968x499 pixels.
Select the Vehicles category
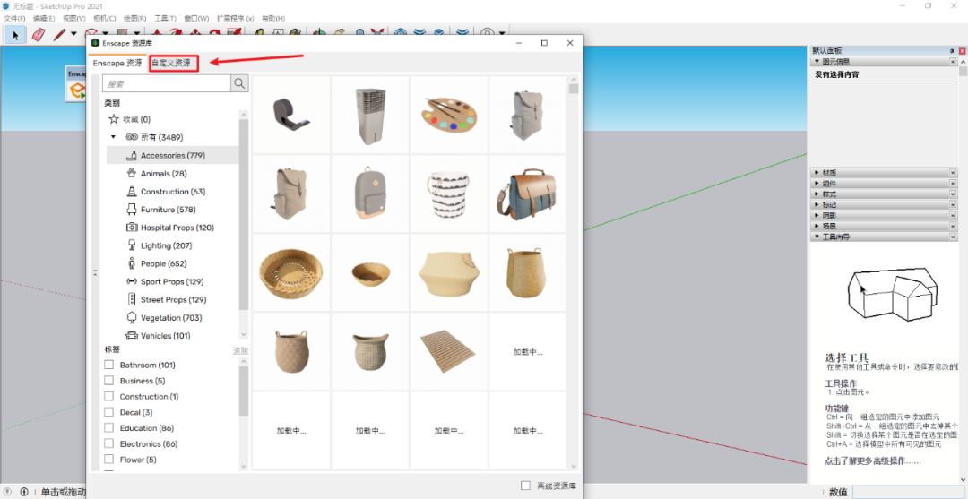point(165,336)
